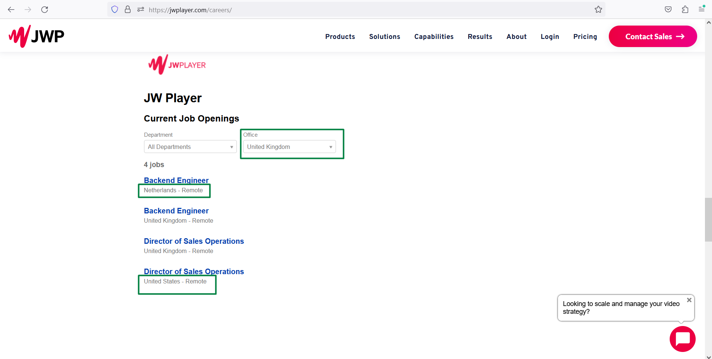This screenshot has height=359, width=712.
Task: Click the scrollbar down arrow
Action: pos(708,356)
